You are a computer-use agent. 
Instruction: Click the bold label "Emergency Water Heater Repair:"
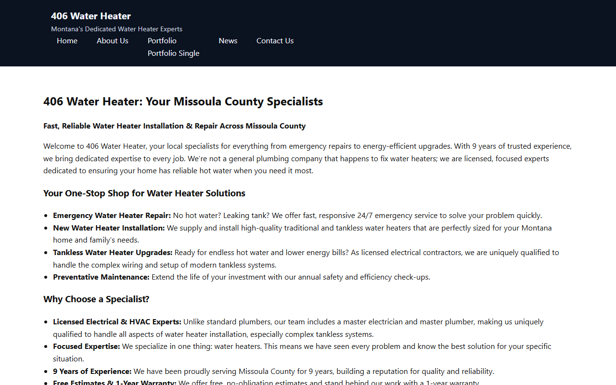tap(112, 216)
